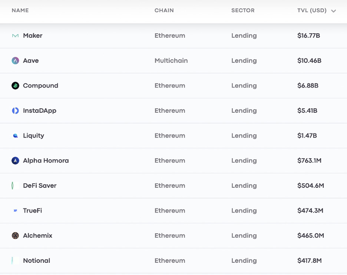Open the Alpha Homora name link
This screenshot has width=347, height=275.
click(x=46, y=160)
